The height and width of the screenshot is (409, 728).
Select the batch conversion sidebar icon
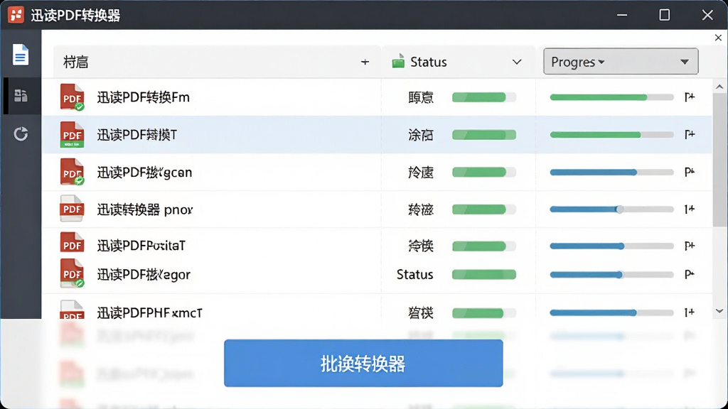pyautogui.click(x=21, y=96)
